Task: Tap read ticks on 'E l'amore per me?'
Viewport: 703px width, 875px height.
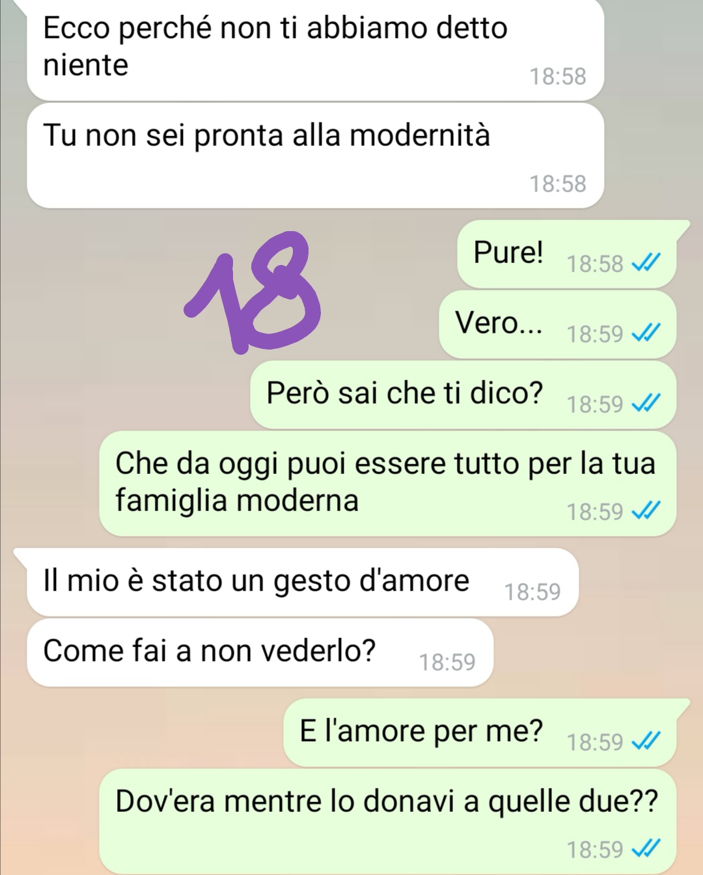Action: click(646, 741)
